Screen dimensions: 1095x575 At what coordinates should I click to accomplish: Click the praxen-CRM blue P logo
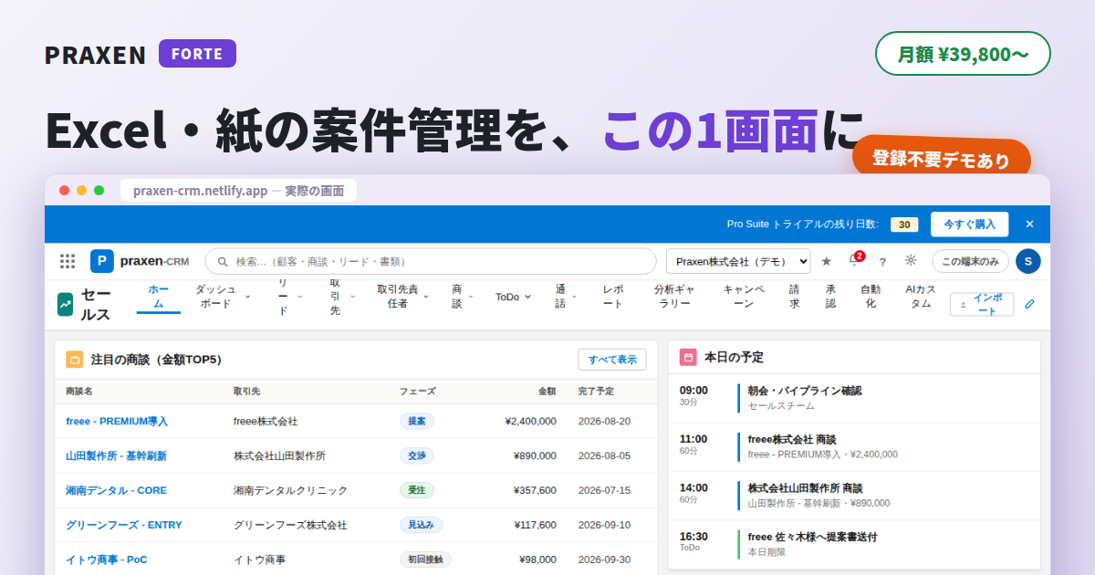tap(102, 261)
